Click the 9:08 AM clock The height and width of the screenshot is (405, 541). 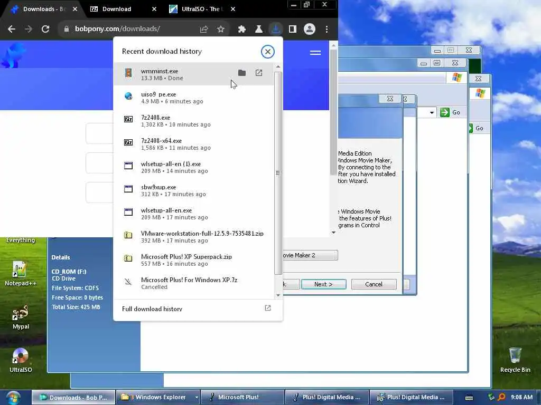coord(521,397)
